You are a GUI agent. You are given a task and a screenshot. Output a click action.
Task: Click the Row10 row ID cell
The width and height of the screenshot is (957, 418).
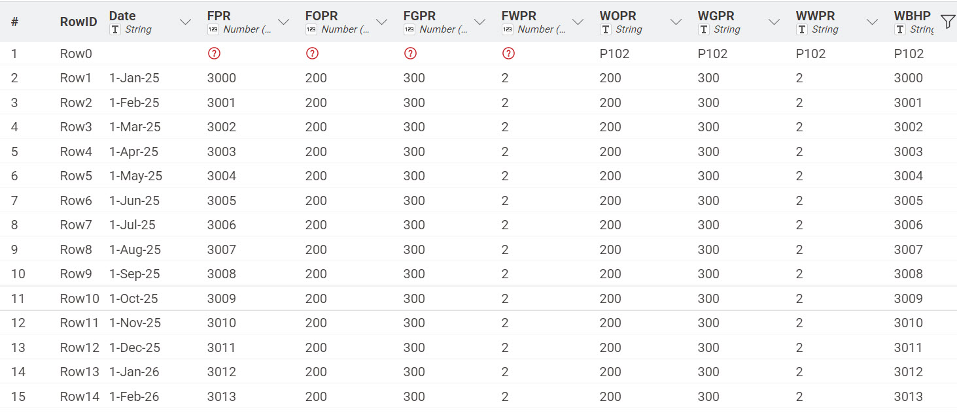coord(79,298)
